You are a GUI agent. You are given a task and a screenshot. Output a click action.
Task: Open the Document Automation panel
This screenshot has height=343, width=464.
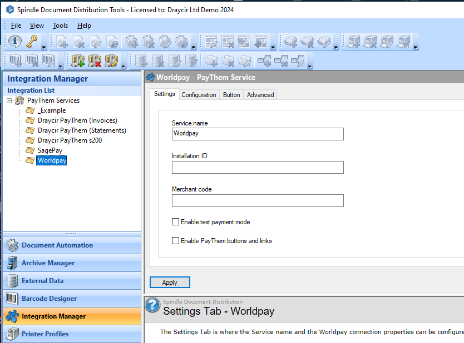[x=72, y=245]
